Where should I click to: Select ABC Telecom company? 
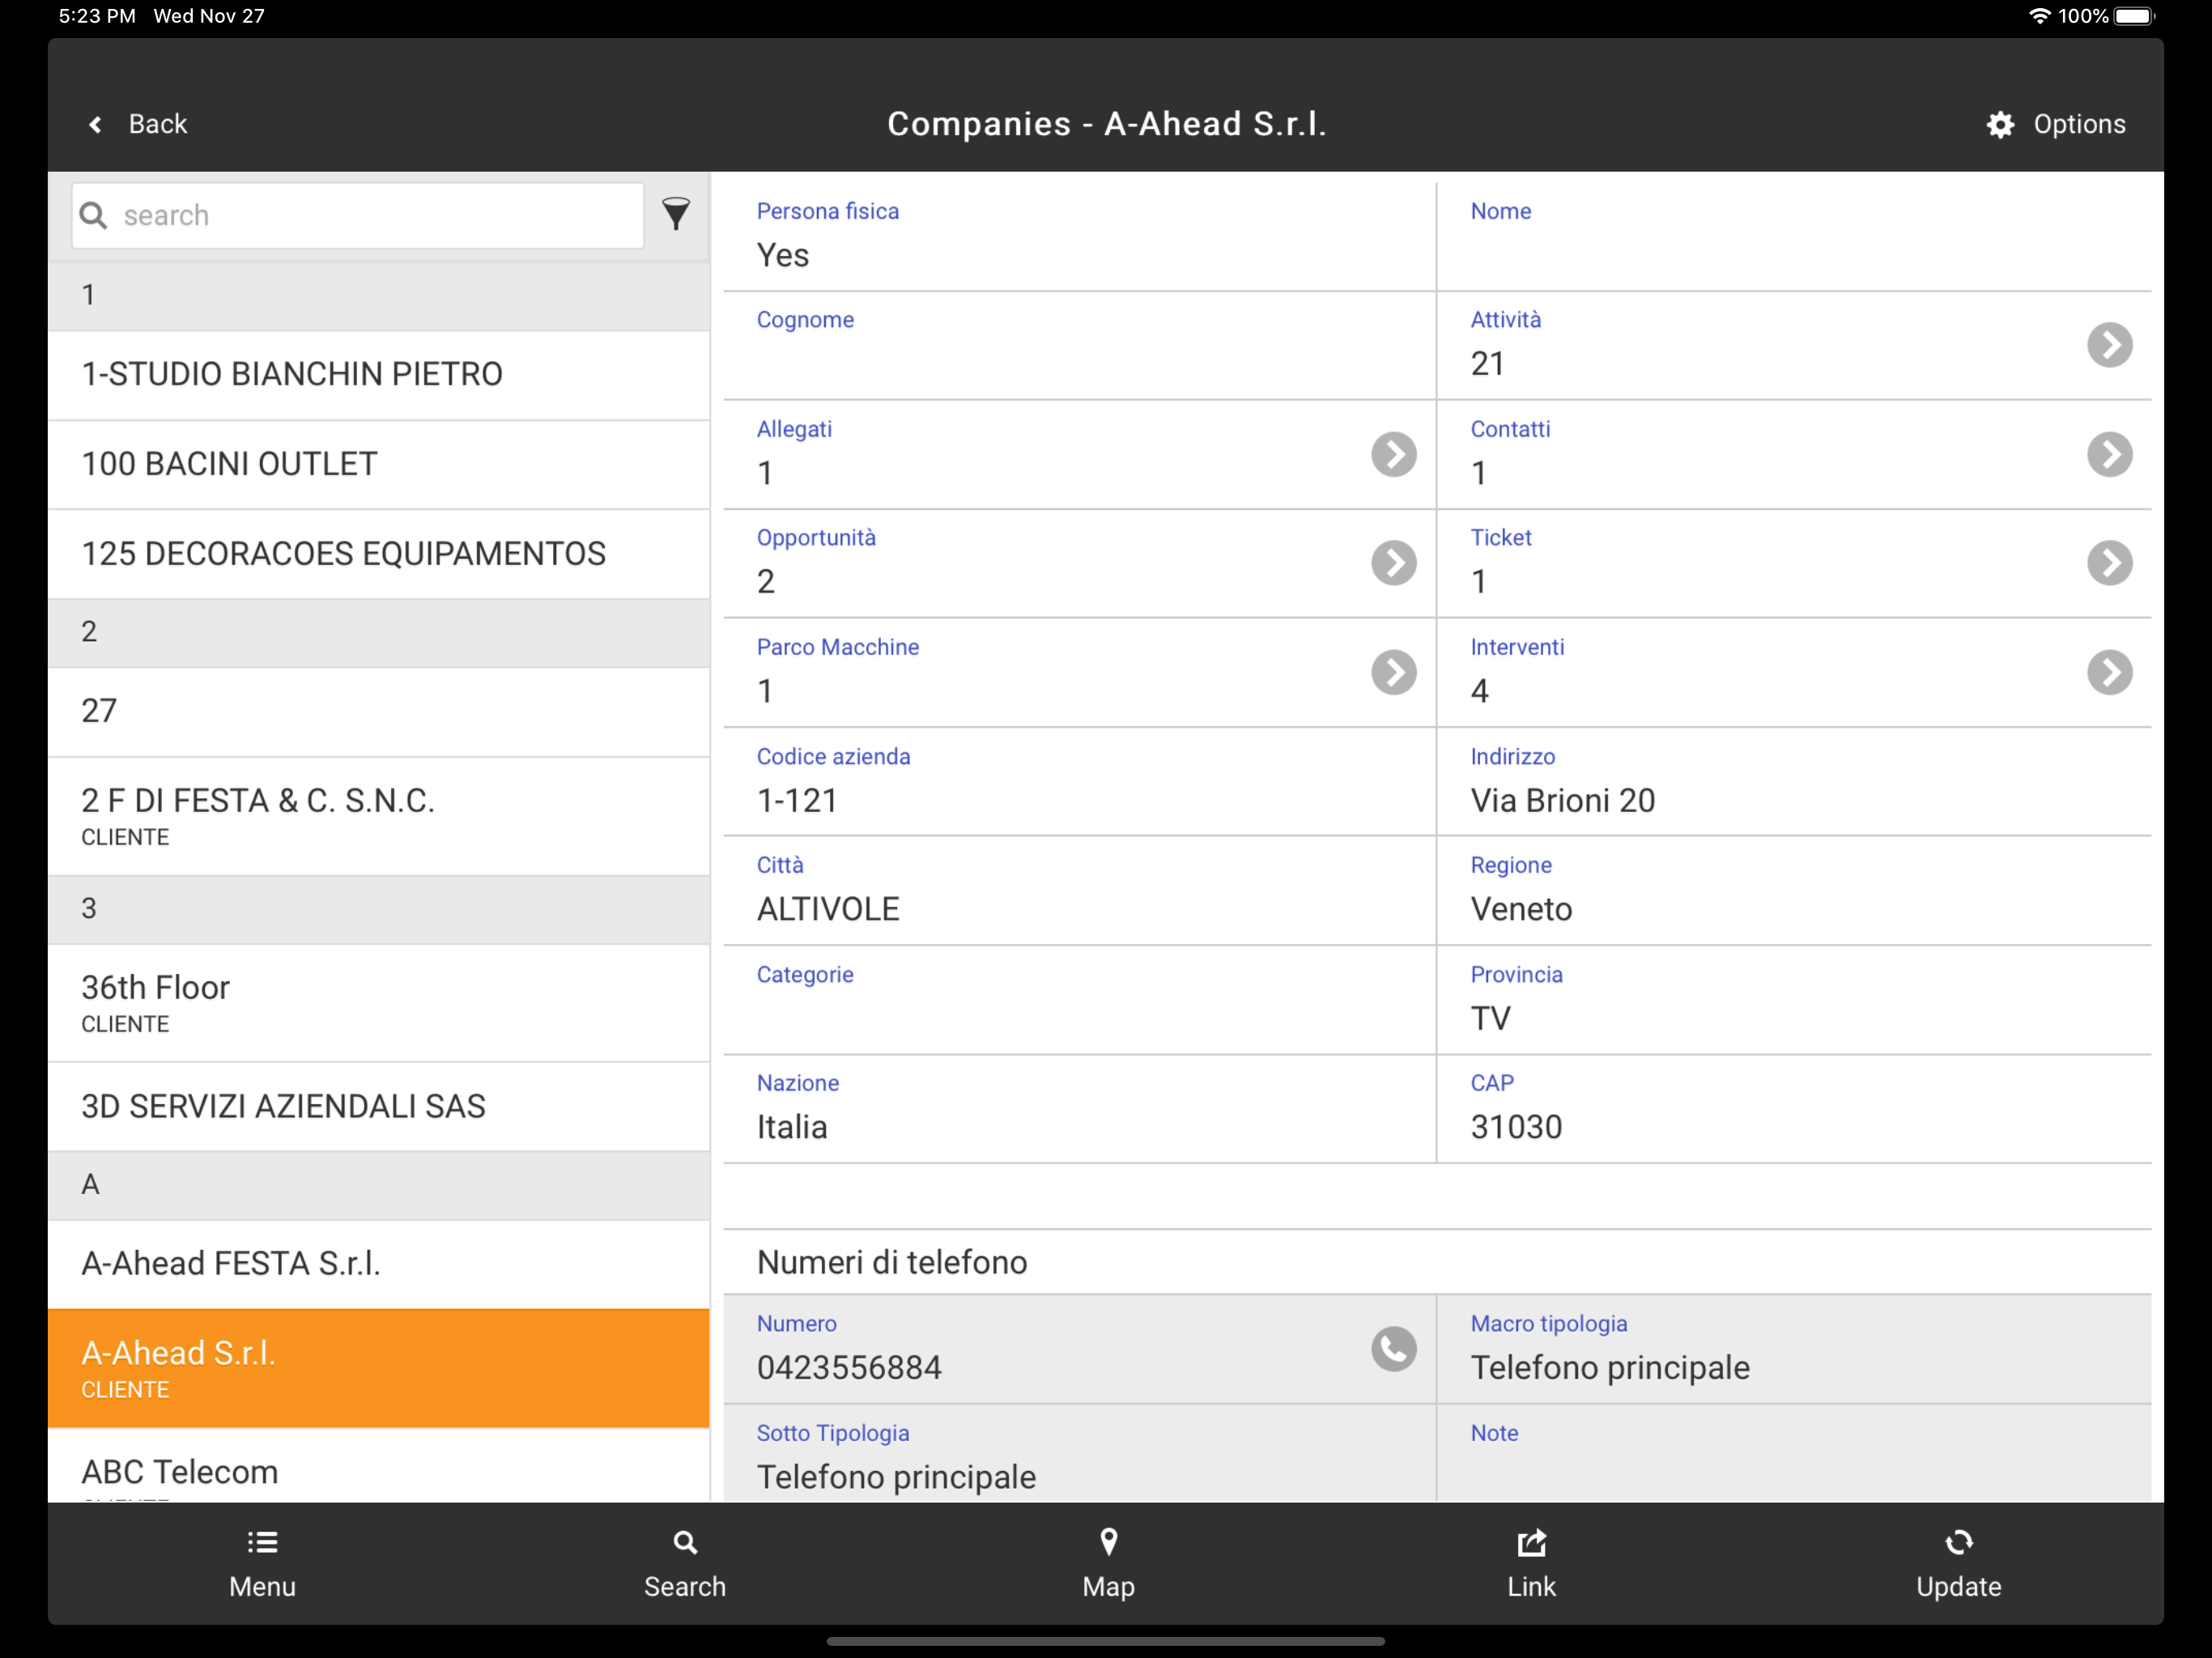pos(379,1466)
